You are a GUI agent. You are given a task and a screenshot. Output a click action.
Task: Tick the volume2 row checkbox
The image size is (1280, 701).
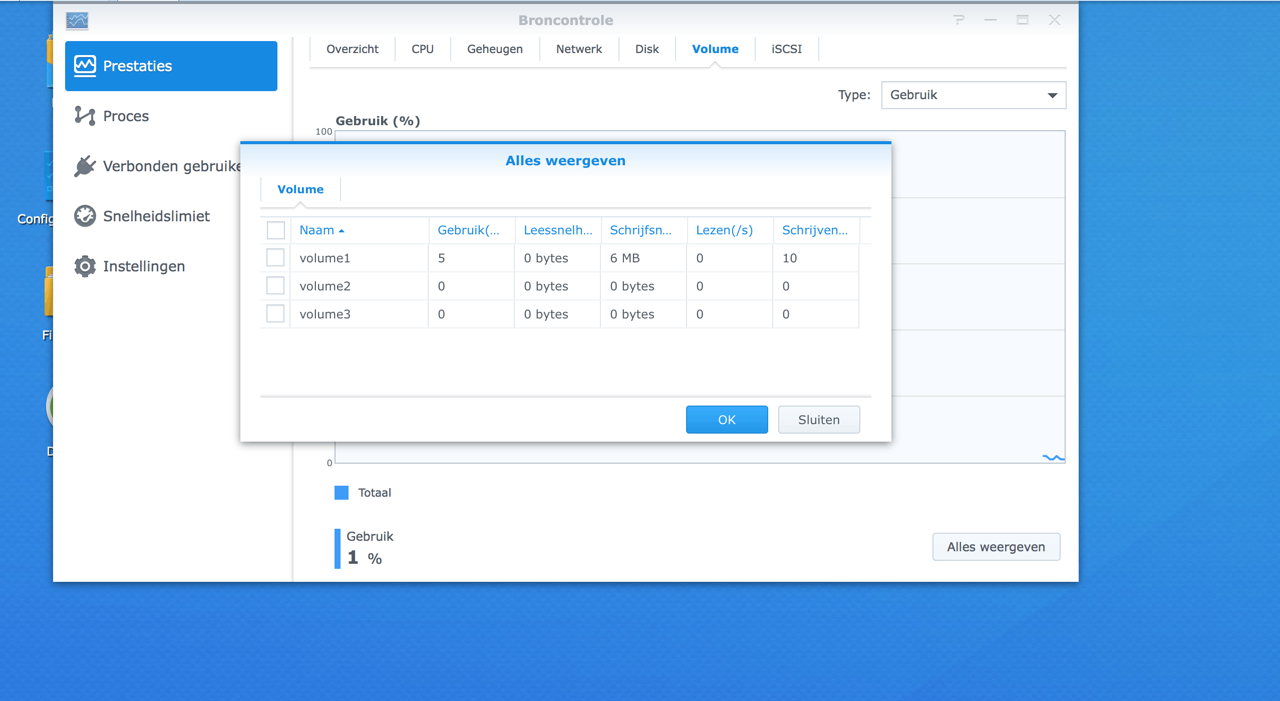click(x=275, y=286)
